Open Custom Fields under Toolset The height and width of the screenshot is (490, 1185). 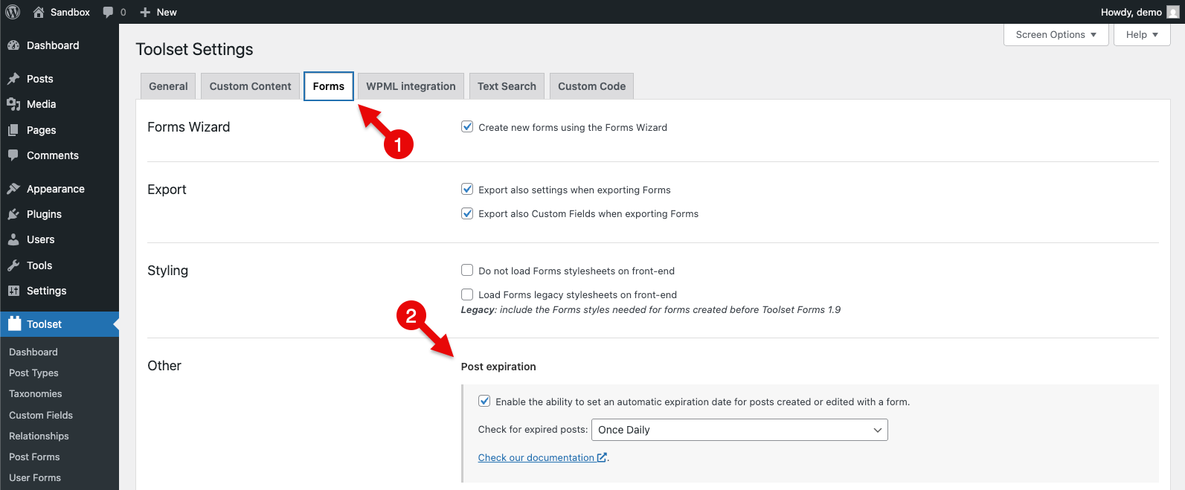point(41,415)
